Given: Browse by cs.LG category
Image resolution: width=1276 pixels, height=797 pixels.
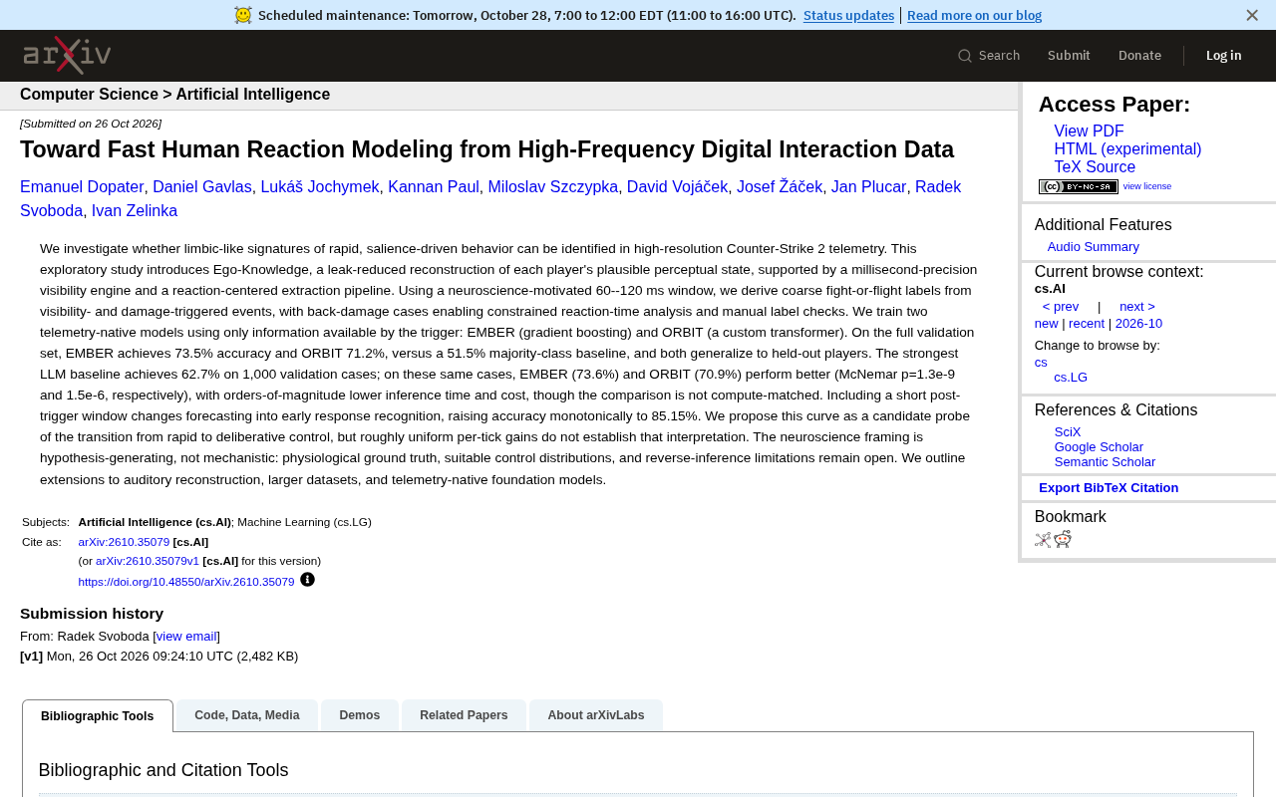Looking at the screenshot, I should [1071, 378].
